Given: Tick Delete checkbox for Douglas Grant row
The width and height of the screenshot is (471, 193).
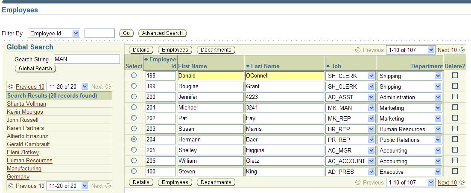Looking at the screenshot, I should (x=455, y=86).
